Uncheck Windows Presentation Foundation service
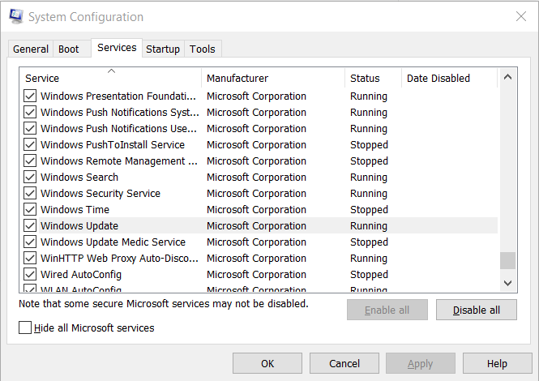Viewport: 539px width, 381px height. [30, 96]
